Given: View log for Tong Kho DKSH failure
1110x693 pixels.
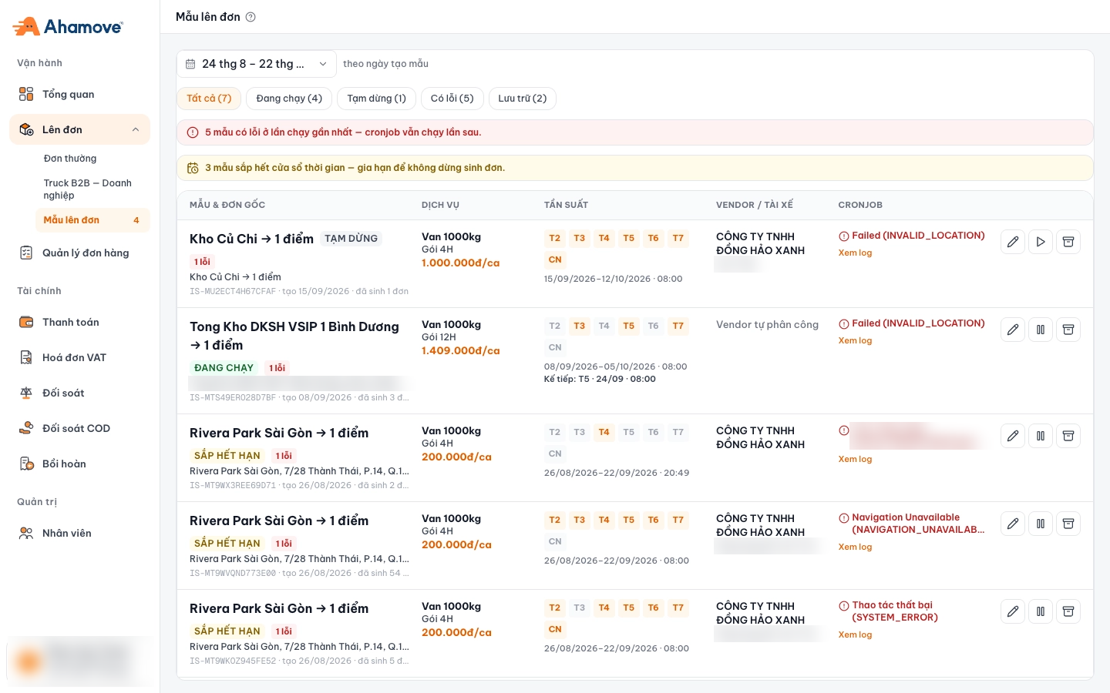Looking at the screenshot, I should pyautogui.click(x=855, y=340).
